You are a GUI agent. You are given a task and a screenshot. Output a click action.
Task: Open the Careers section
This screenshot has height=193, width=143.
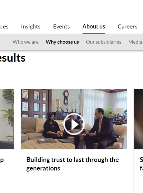click(x=128, y=27)
